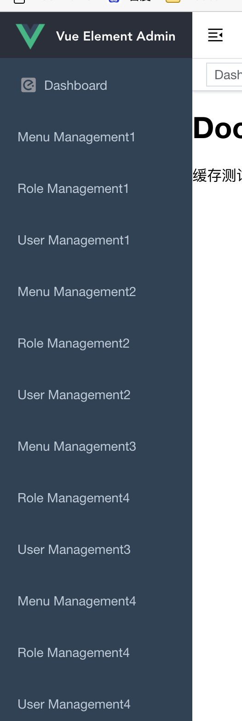Select User Management3 entry
242x721 pixels.
tap(96, 549)
